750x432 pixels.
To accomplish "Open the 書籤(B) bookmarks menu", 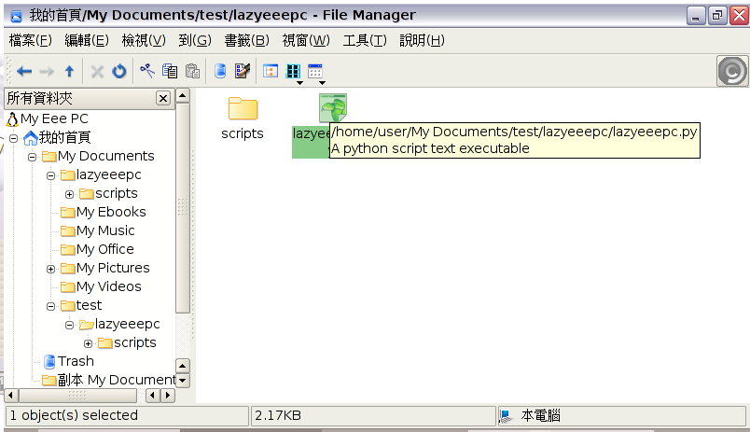I will tap(246, 40).
